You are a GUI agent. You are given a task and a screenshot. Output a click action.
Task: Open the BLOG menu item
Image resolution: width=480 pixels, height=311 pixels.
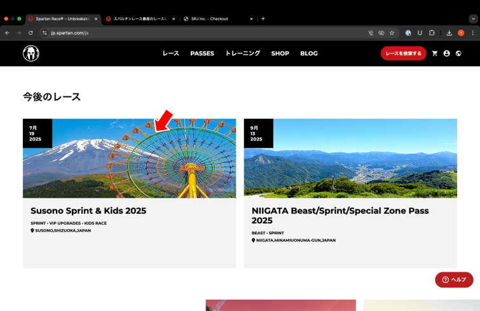click(309, 53)
